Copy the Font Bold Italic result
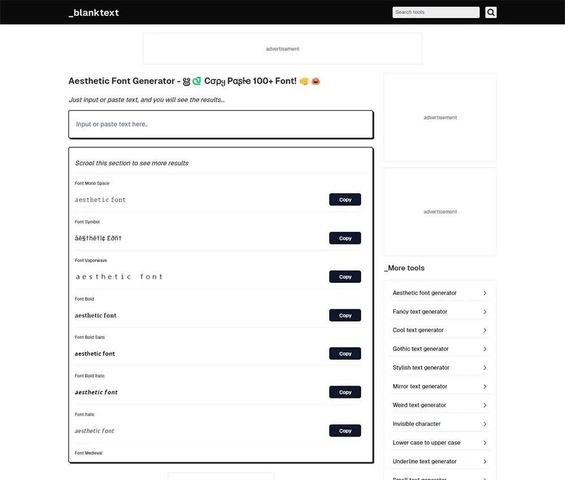This screenshot has height=480, width=565. [345, 392]
